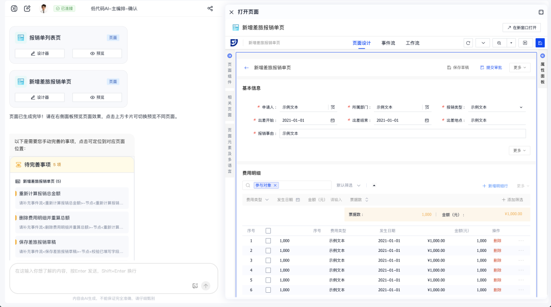
Task: Open the 重新计算报销总金额 todo item
Action: (72, 198)
